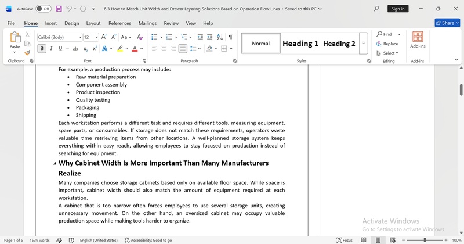Adjust the zoom slider handle
The image size is (464, 244).
[425, 240]
